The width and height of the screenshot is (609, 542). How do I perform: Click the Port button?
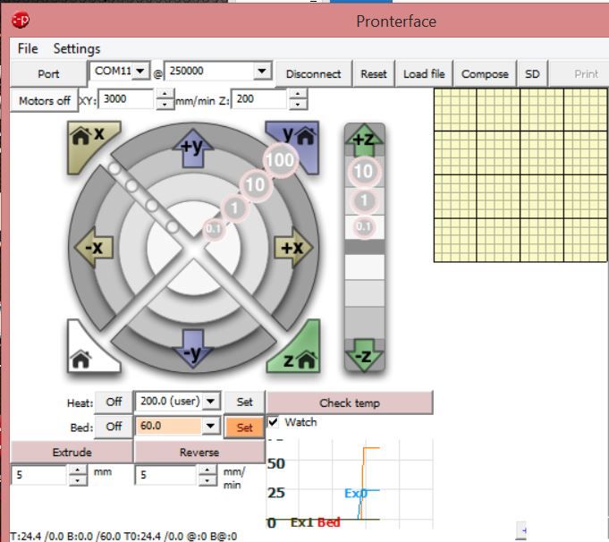[x=48, y=74]
